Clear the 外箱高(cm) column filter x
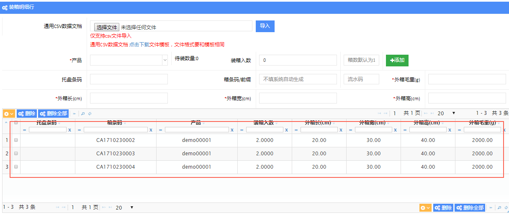 pyautogui.click(x=450, y=130)
